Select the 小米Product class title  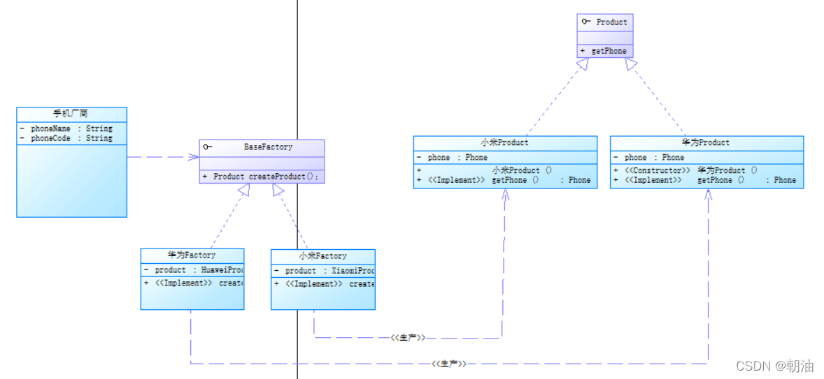505,142
